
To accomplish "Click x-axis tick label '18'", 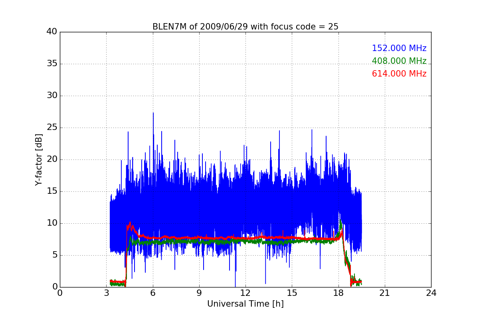I will 338,293.
